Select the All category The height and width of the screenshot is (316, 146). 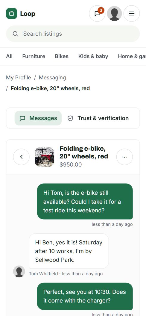coord(9,56)
